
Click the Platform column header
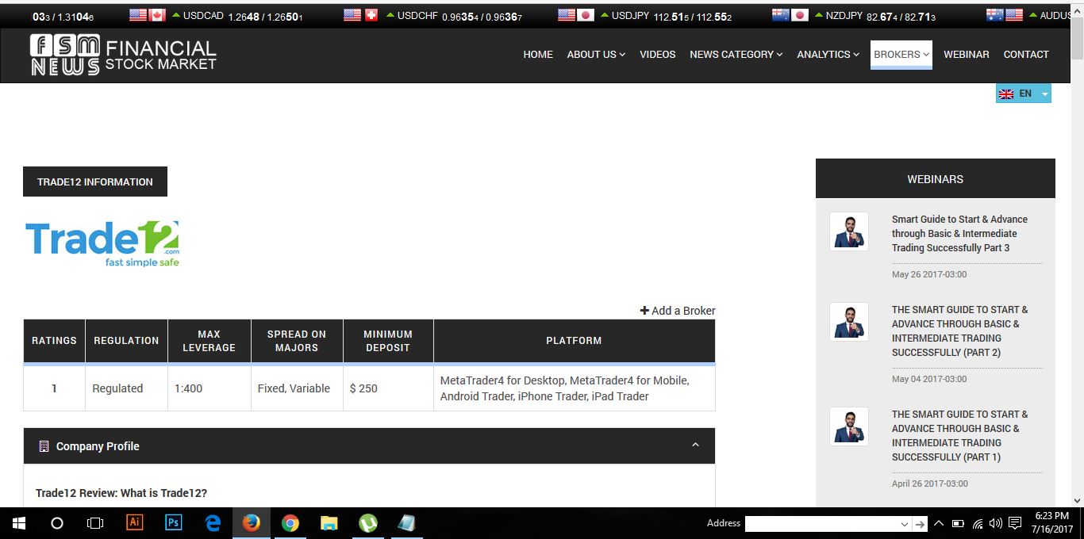pyautogui.click(x=574, y=341)
